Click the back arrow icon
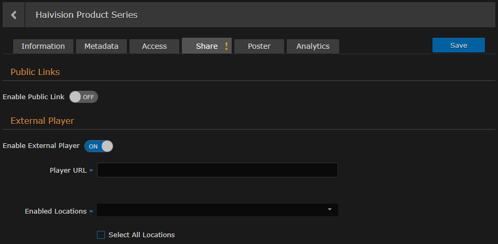 click(14, 15)
